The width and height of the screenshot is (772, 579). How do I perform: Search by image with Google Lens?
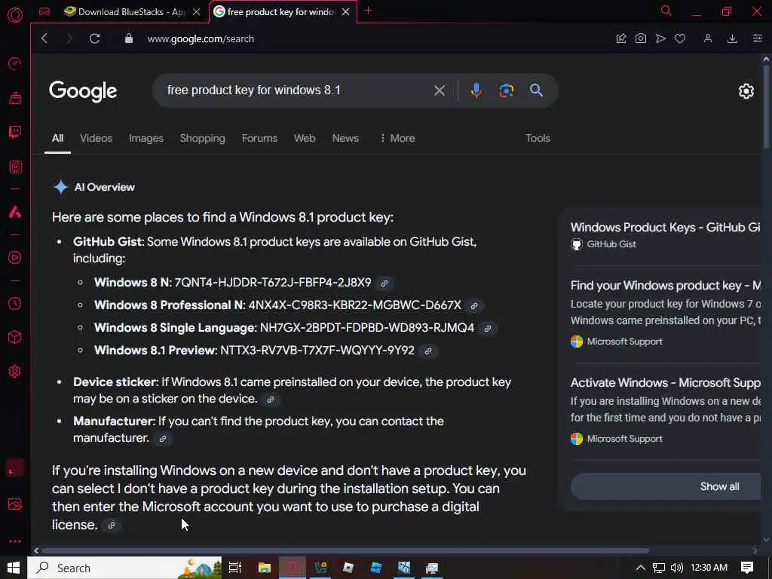point(506,90)
